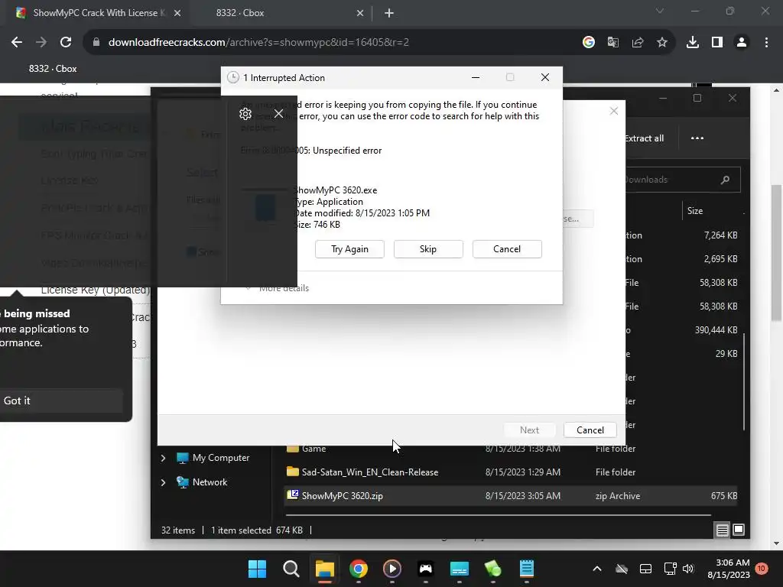
Task: Click the volume icon in the tray
Action: (688, 569)
